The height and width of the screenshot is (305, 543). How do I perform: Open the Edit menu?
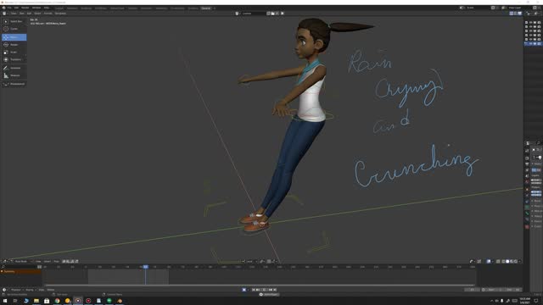tap(16, 8)
